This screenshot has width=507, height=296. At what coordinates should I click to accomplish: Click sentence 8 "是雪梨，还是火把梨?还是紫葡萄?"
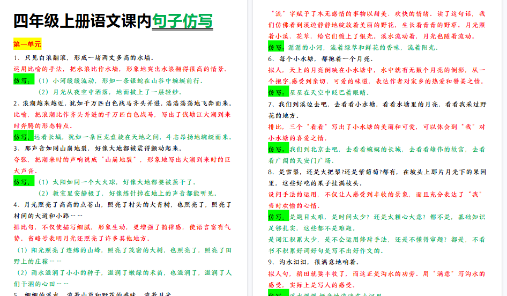[x=377, y=172]
